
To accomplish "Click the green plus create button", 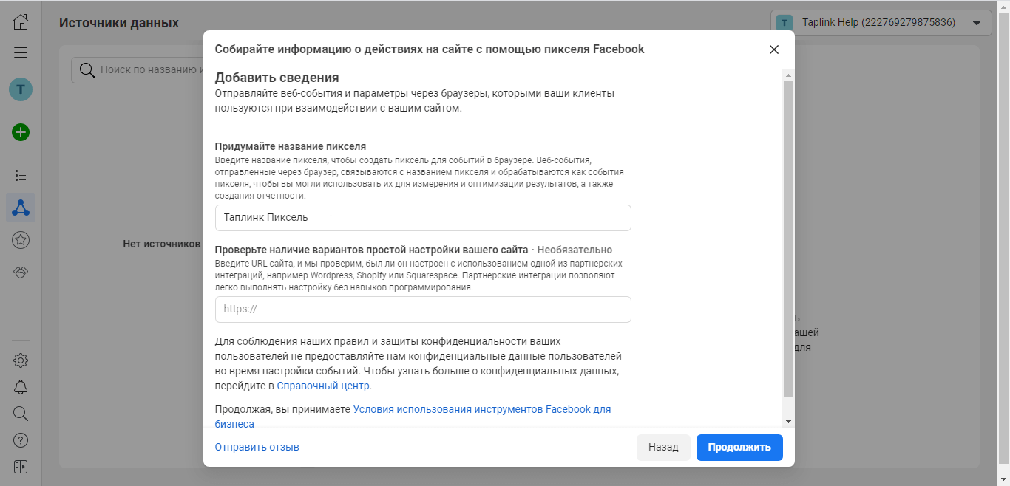I will coord(21,133).
